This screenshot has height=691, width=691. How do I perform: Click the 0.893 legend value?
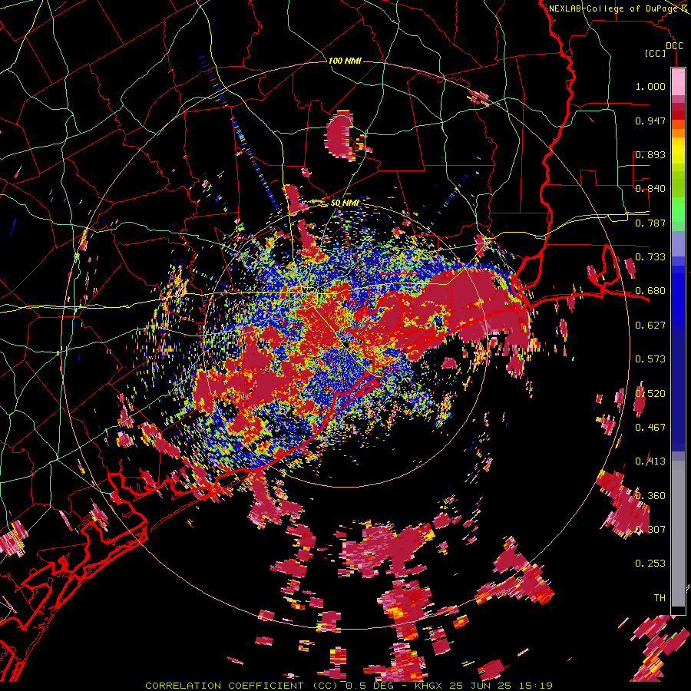[x=650, y=154]
